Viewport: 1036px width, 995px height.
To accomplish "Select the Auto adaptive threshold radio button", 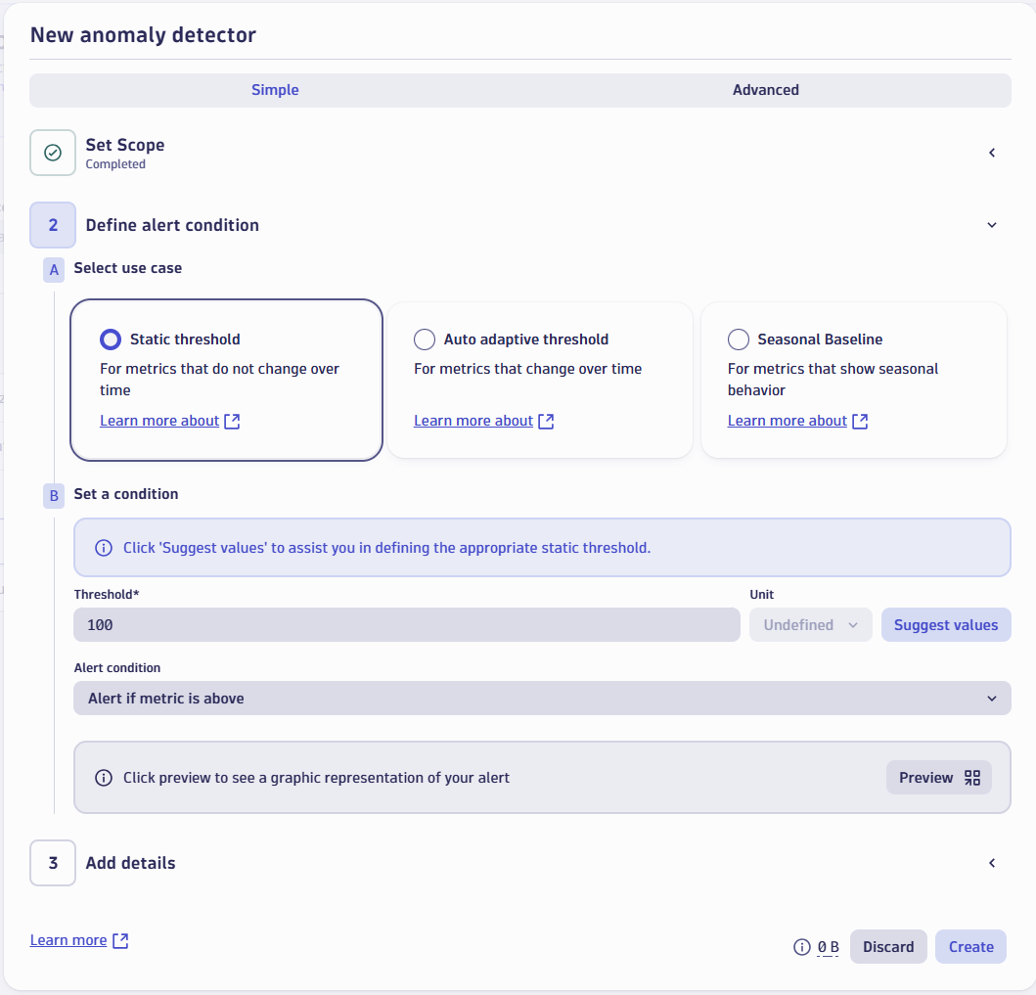I will tap(425, 339).
